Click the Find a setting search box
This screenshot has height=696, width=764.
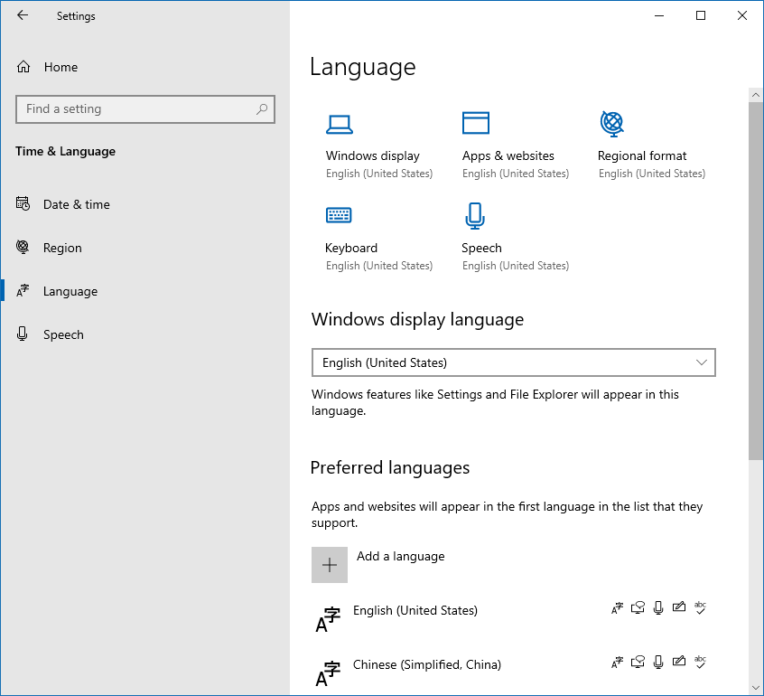click(135, 109)
